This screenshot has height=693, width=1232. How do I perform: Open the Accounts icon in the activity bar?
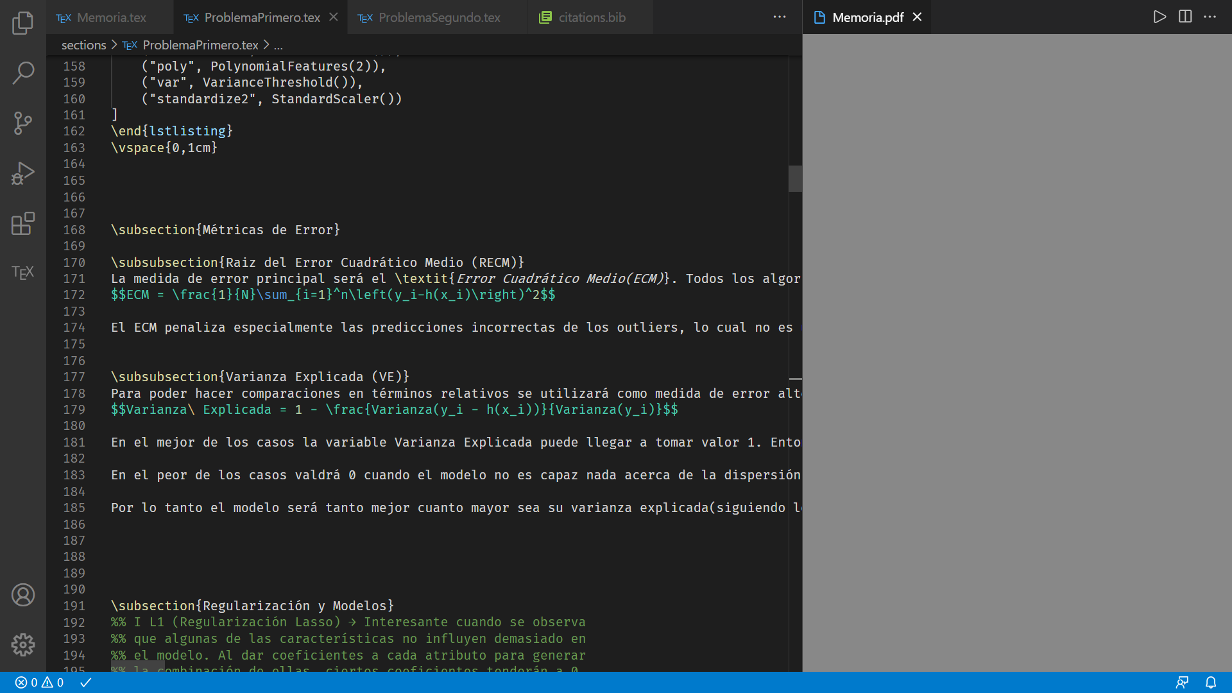click(x=24, y=595)
